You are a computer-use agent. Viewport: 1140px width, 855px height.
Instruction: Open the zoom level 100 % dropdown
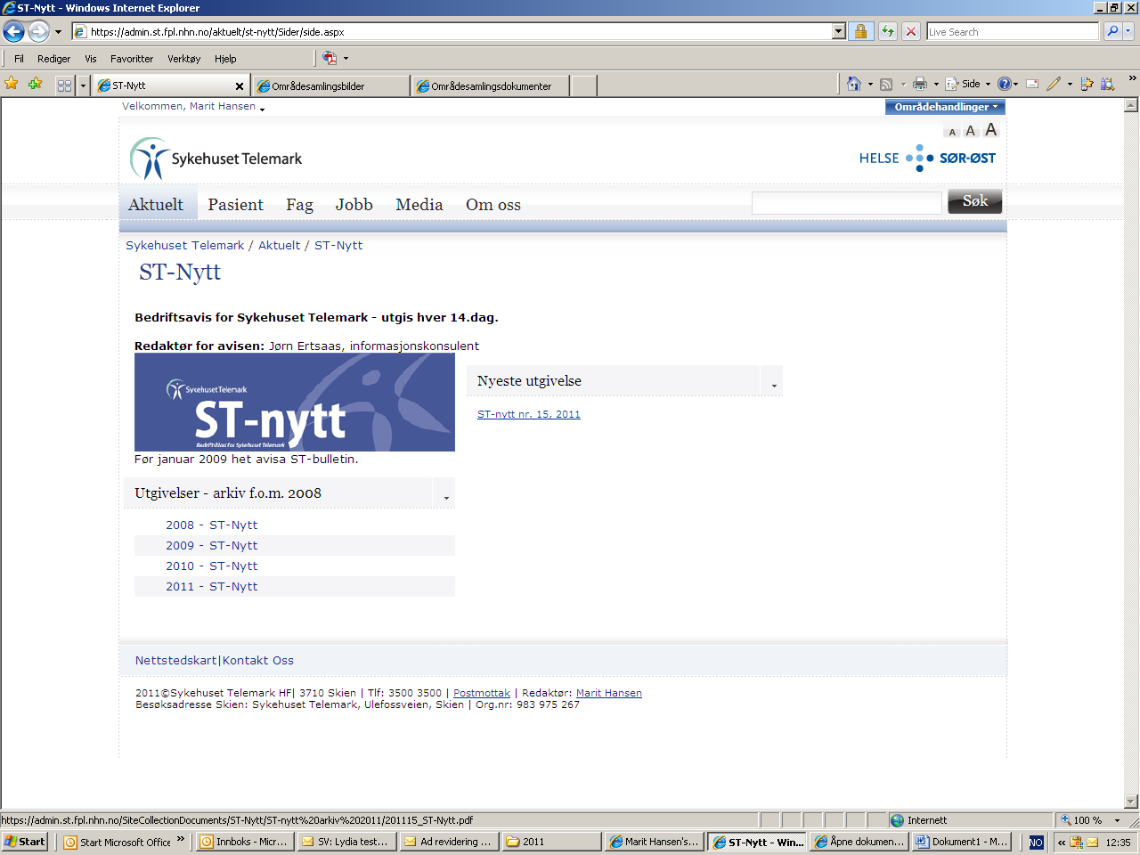point(1117,820)
